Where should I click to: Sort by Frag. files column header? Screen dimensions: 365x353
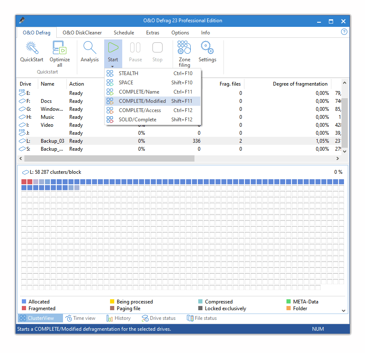(230, 84)
